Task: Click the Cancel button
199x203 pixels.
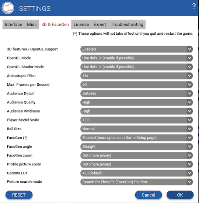Action: [x=149, y=195]
